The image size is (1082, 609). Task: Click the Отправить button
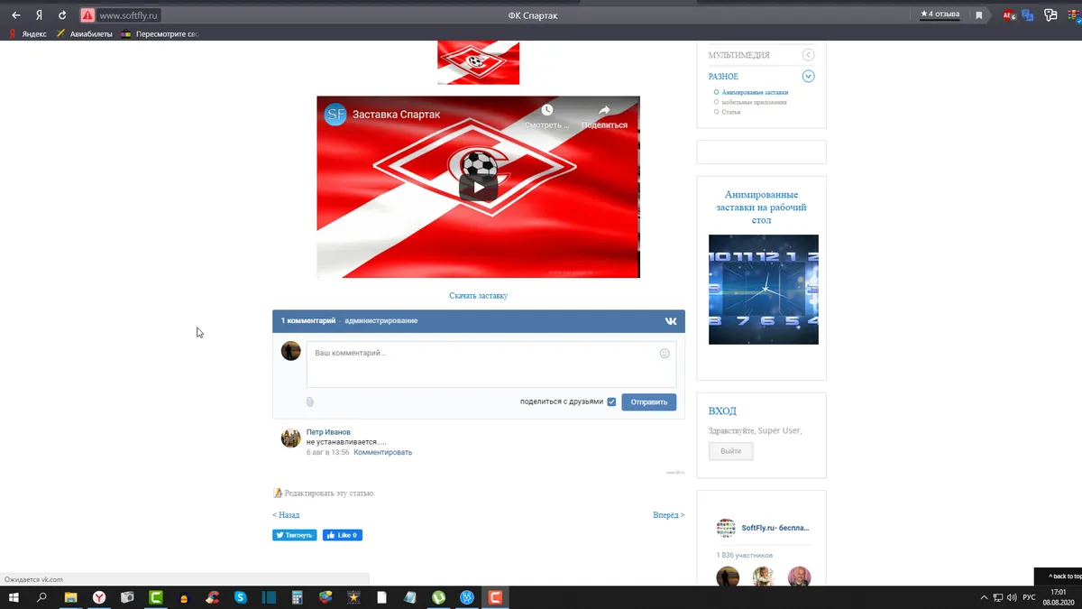(x=649, y=402)
